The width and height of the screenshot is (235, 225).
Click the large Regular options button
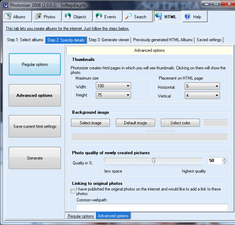(x=35, y=64)
